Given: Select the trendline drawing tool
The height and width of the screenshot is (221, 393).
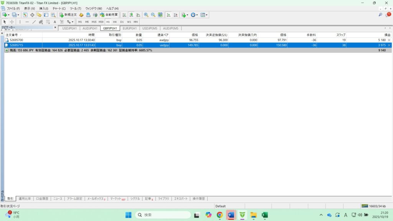Looking at the screenshot, I should click(34, 22).
